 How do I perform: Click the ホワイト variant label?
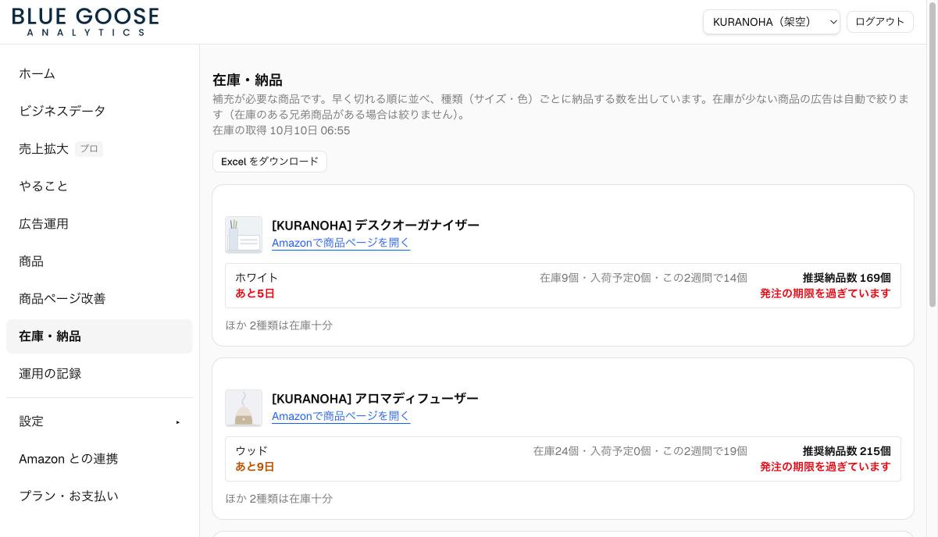point(256,277)
